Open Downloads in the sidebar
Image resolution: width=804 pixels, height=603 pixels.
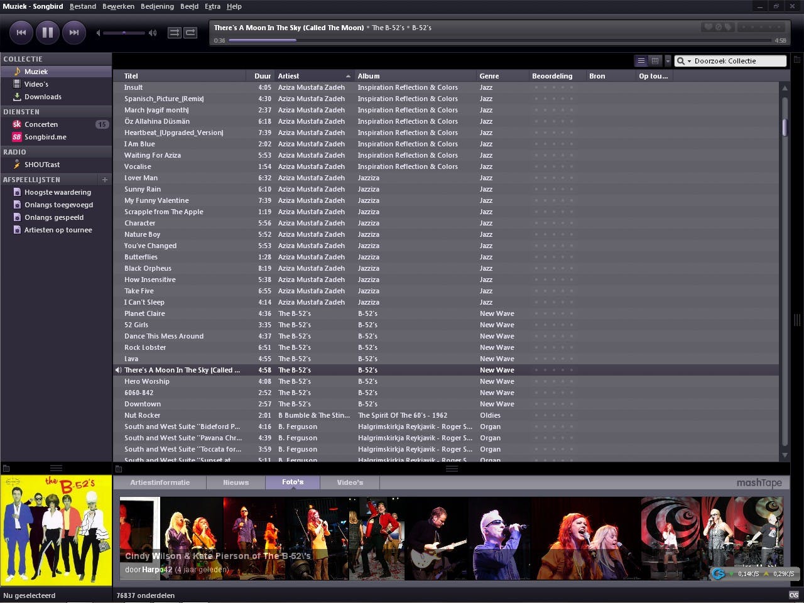(x=56, y=97)
